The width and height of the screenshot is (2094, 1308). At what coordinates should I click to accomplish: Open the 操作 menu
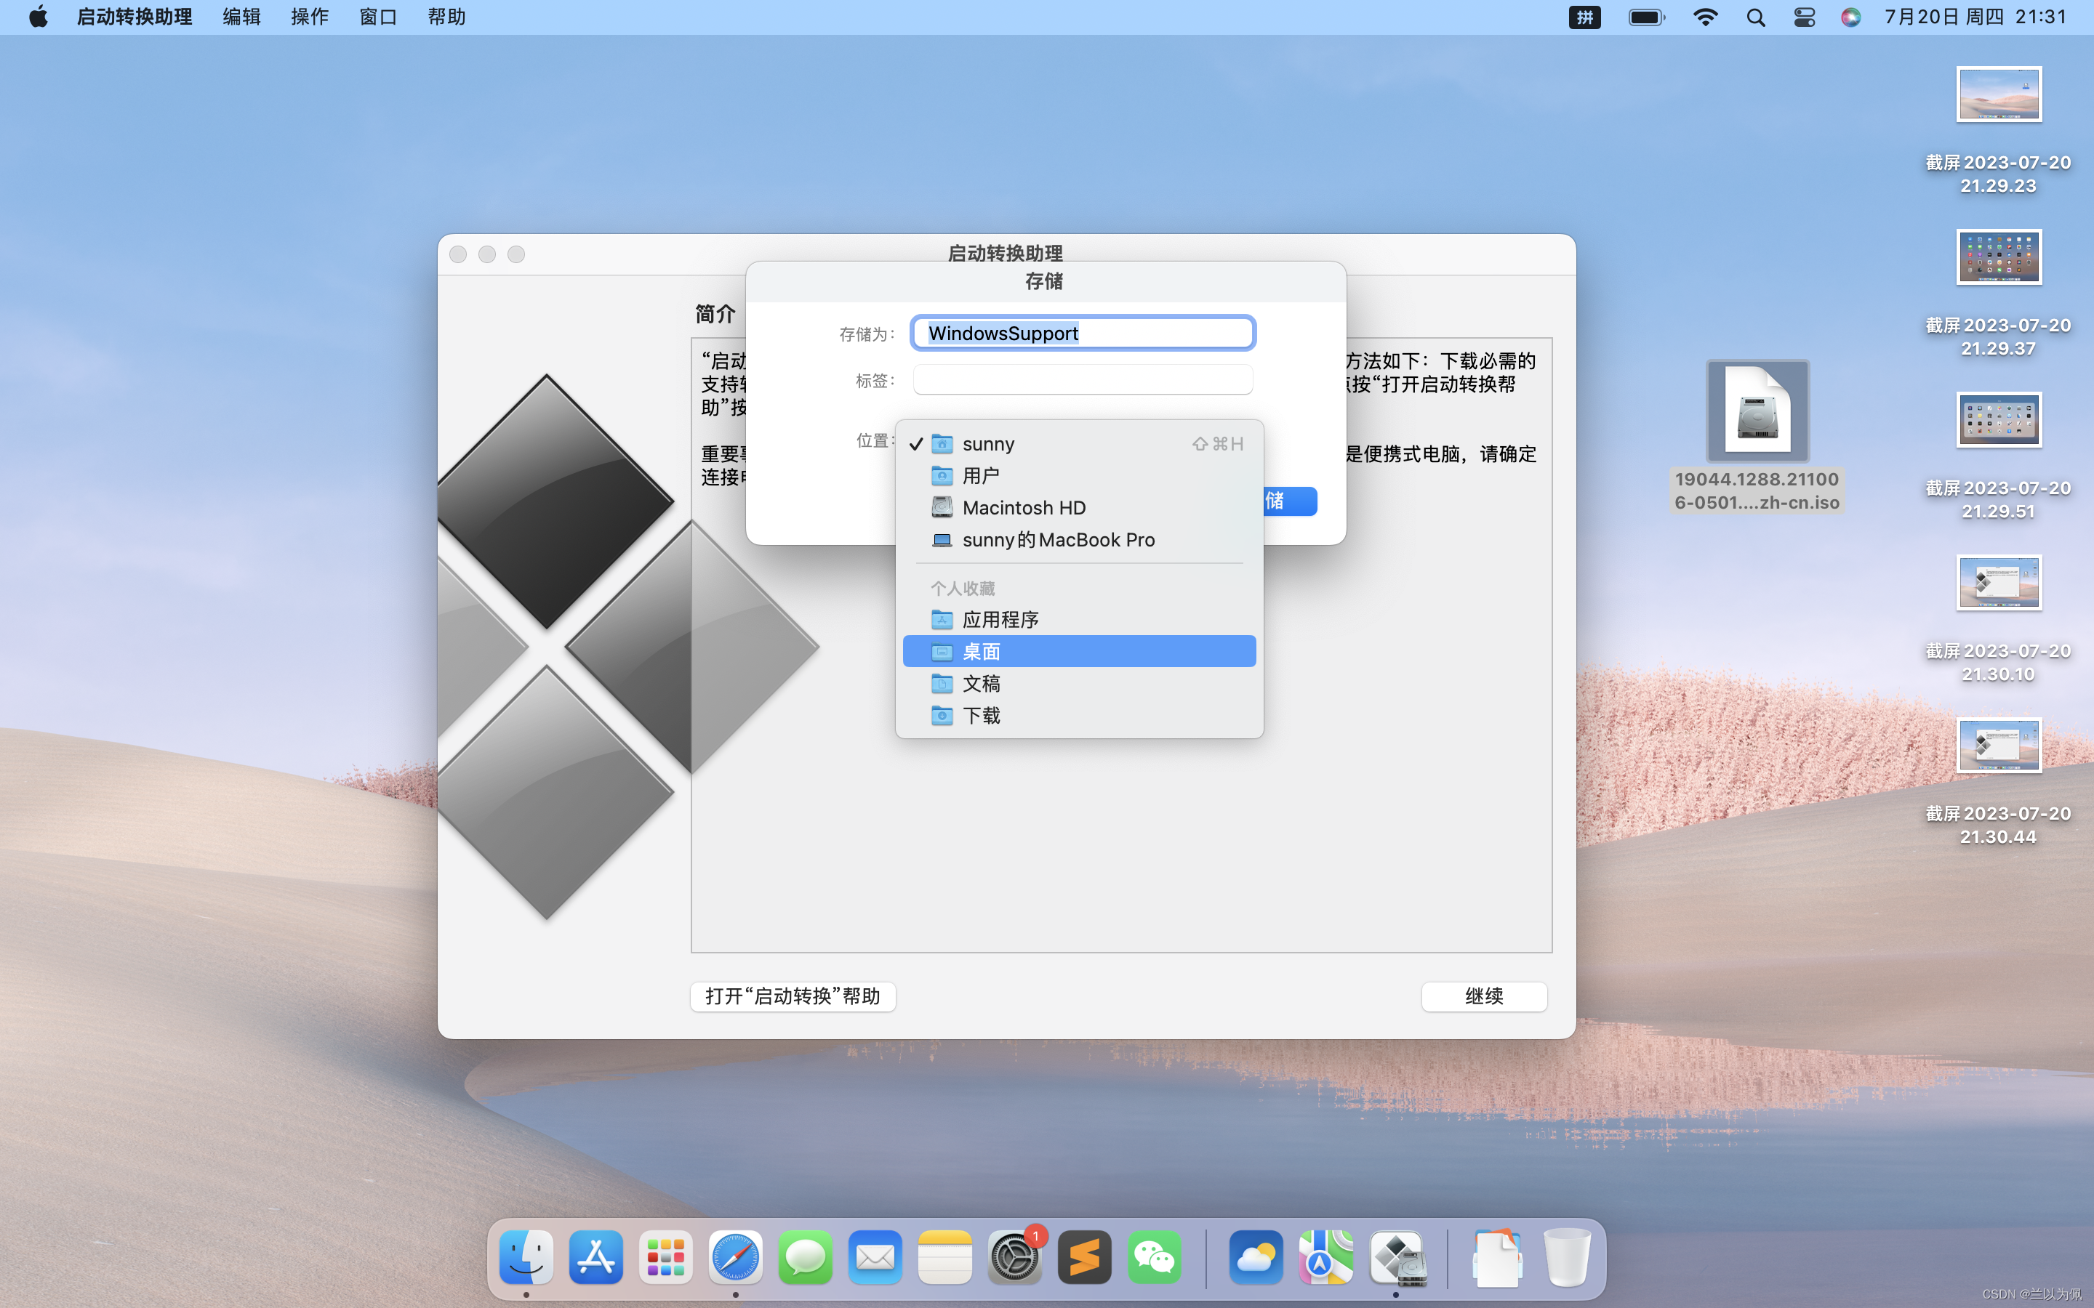(x=309, y=17)
